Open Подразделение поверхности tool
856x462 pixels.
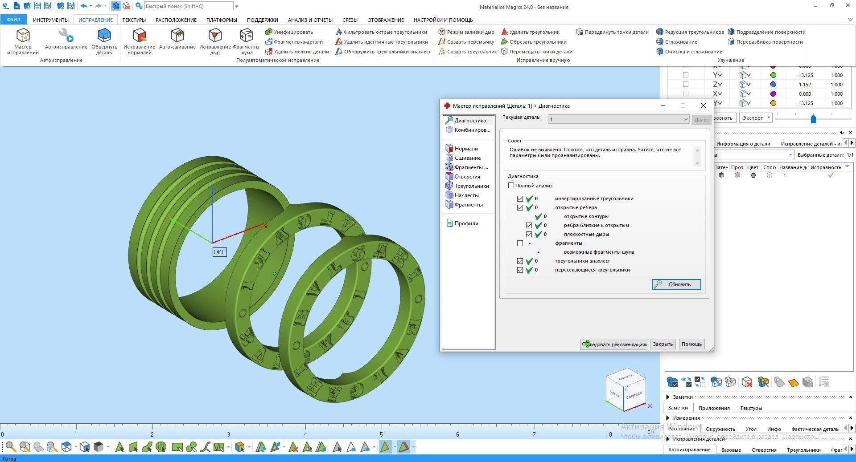766,32
